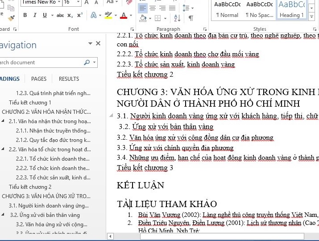Apply Bold formatting

point(25,15)
